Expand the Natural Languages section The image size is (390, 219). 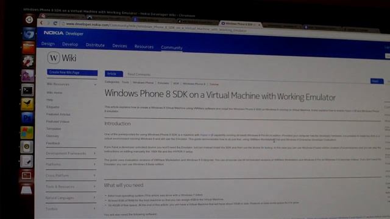[x=71, y=198]
